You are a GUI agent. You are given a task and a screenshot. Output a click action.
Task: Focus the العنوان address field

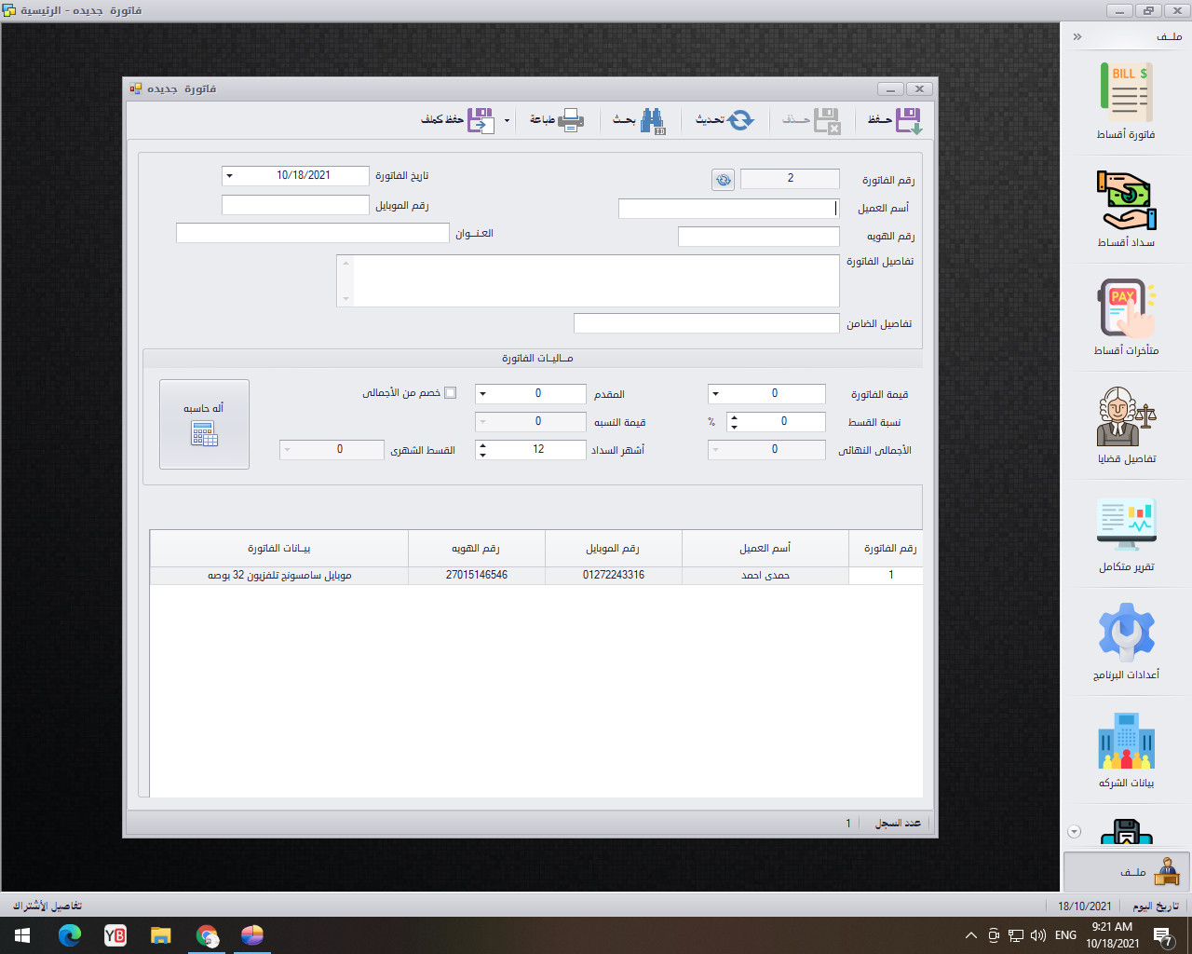[313, 233]
